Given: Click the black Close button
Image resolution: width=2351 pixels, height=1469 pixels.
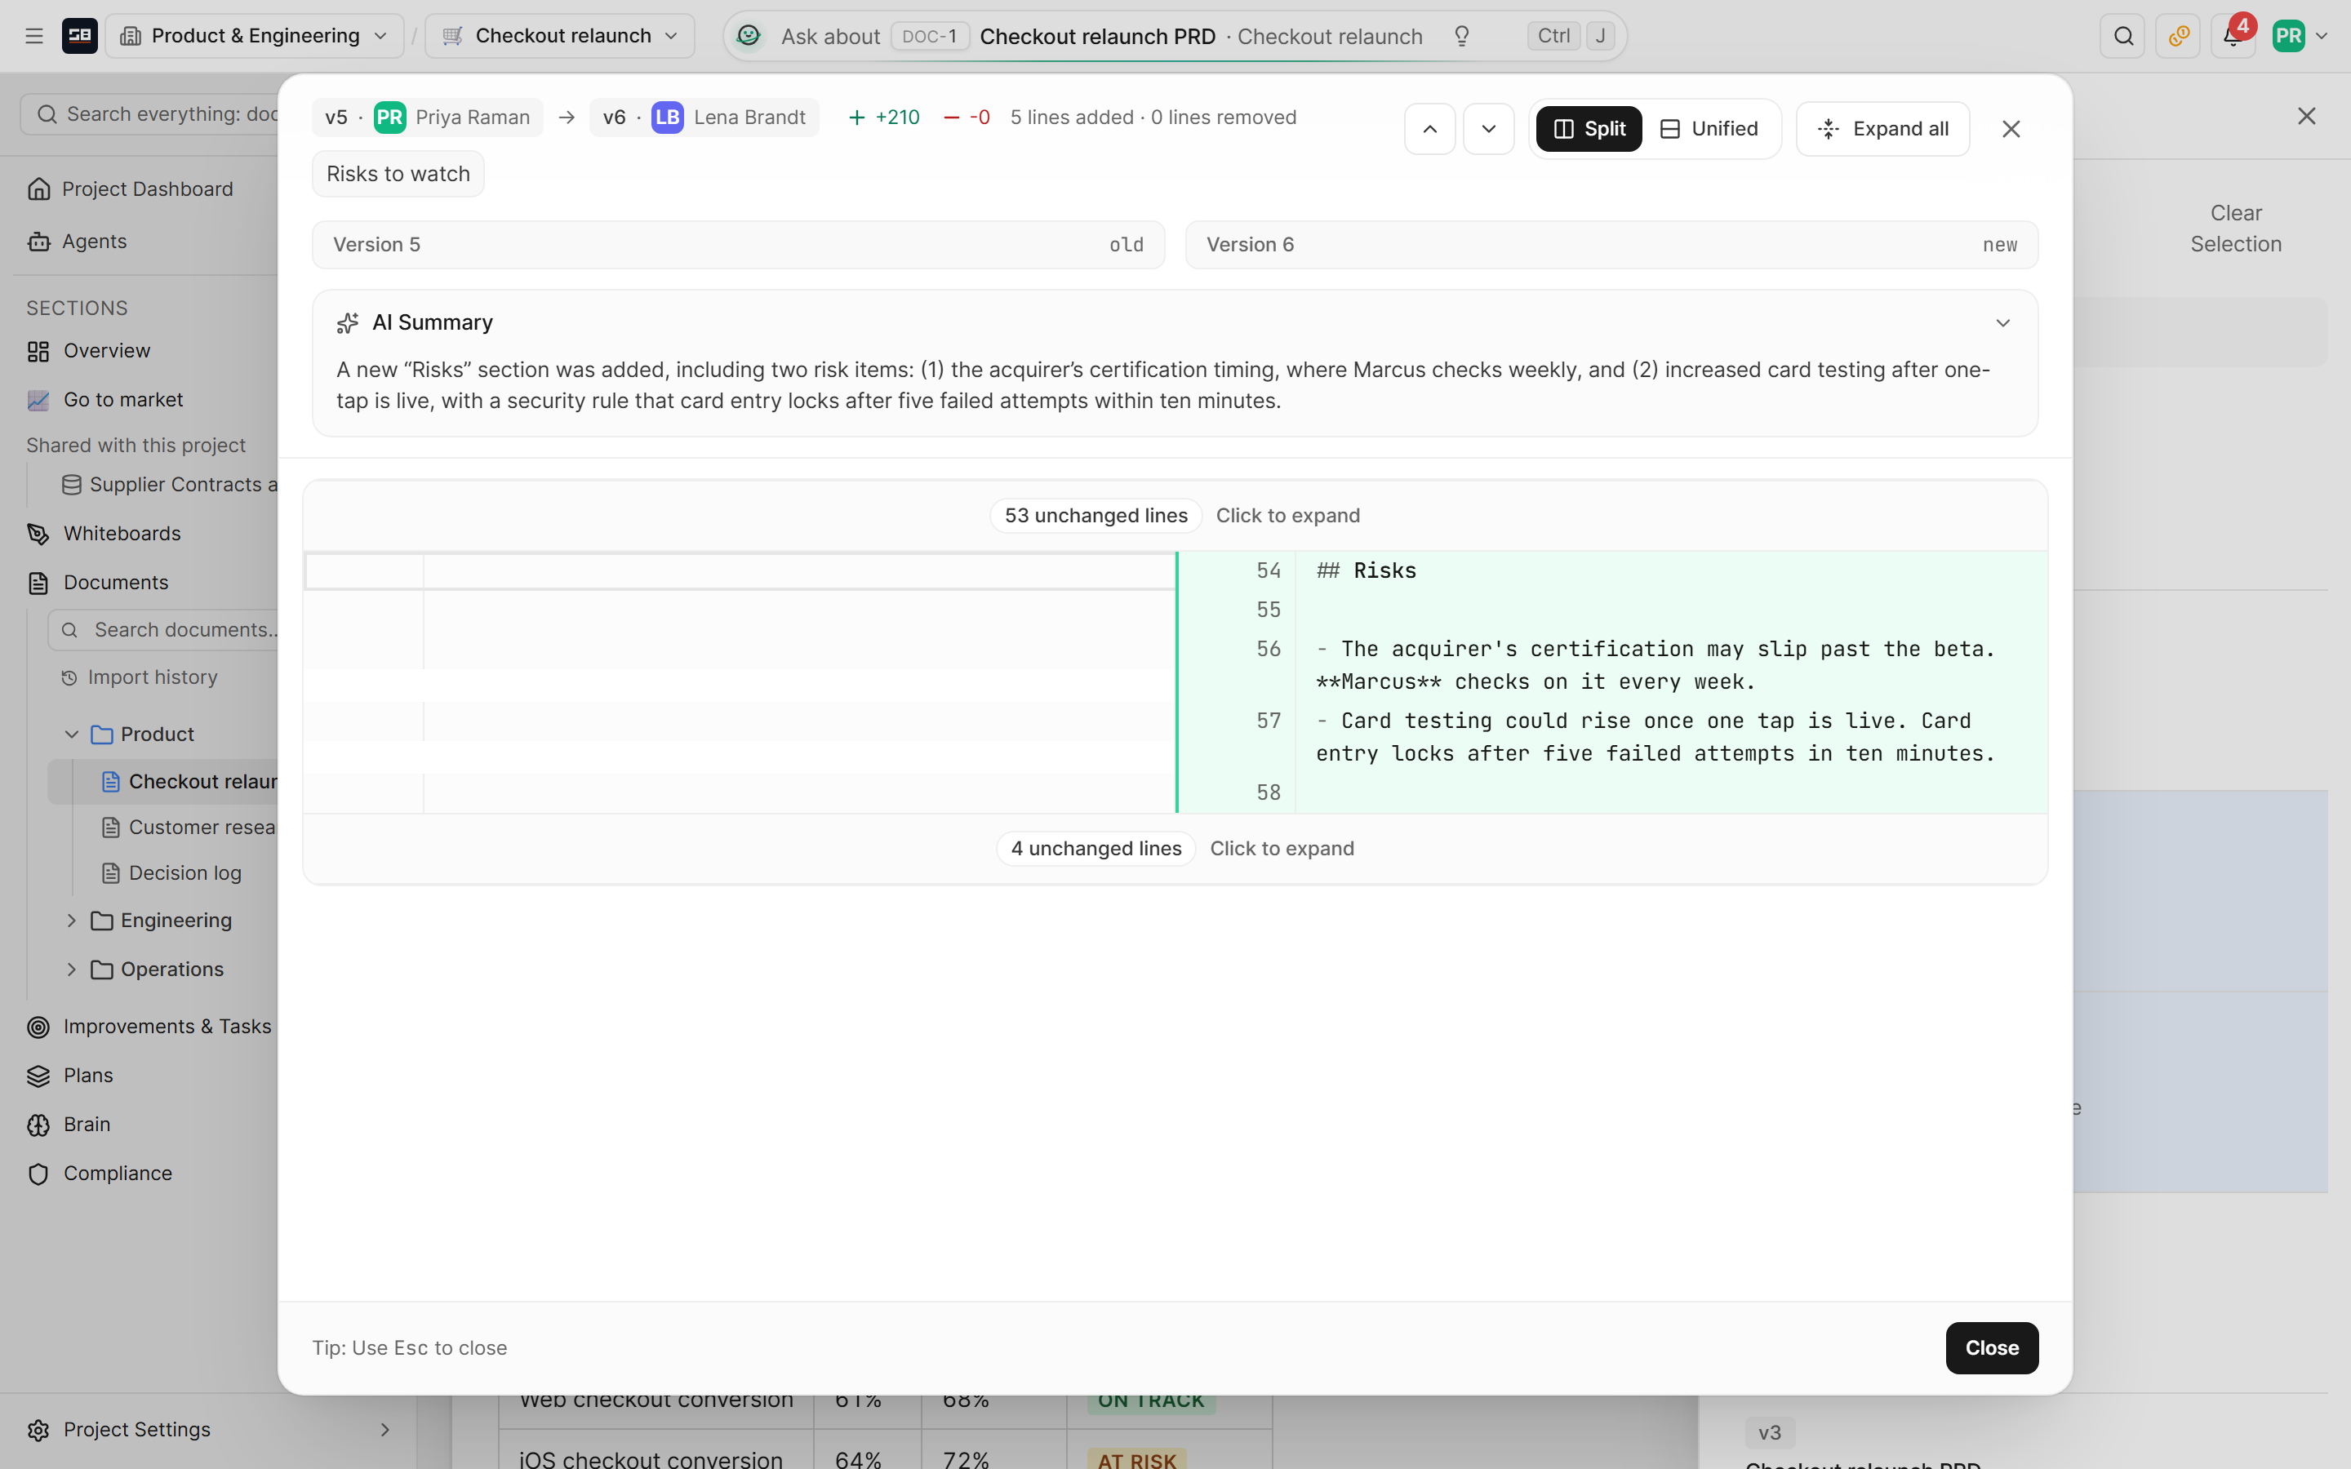Looking at the screenshot, I should pos(1992,1347).
